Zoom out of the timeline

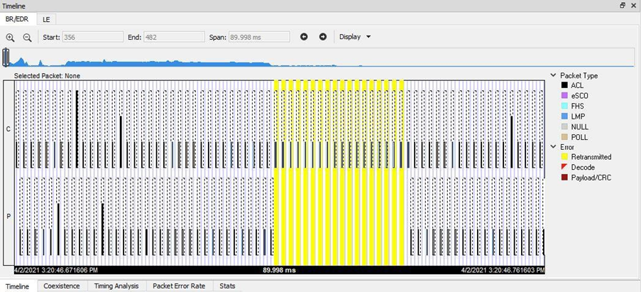pos(27,37)
